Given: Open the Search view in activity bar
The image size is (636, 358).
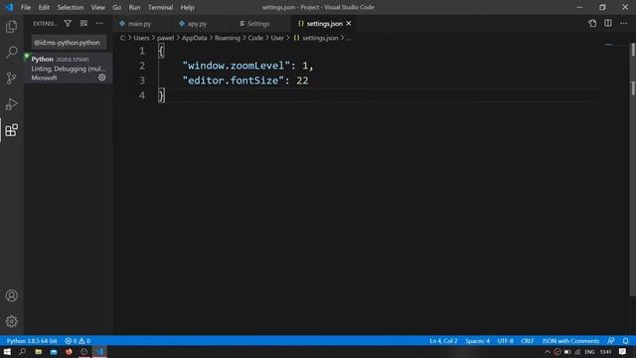Looking at the screenshot, I should point(11,53).
